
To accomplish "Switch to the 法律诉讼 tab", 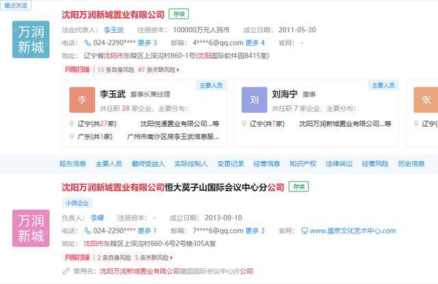I will coord(339,164).
